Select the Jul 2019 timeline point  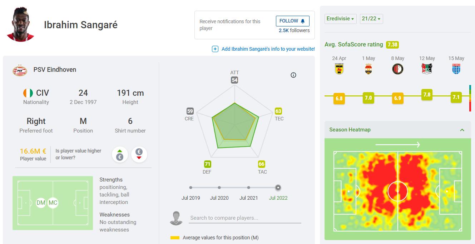(x=191, y=188)
